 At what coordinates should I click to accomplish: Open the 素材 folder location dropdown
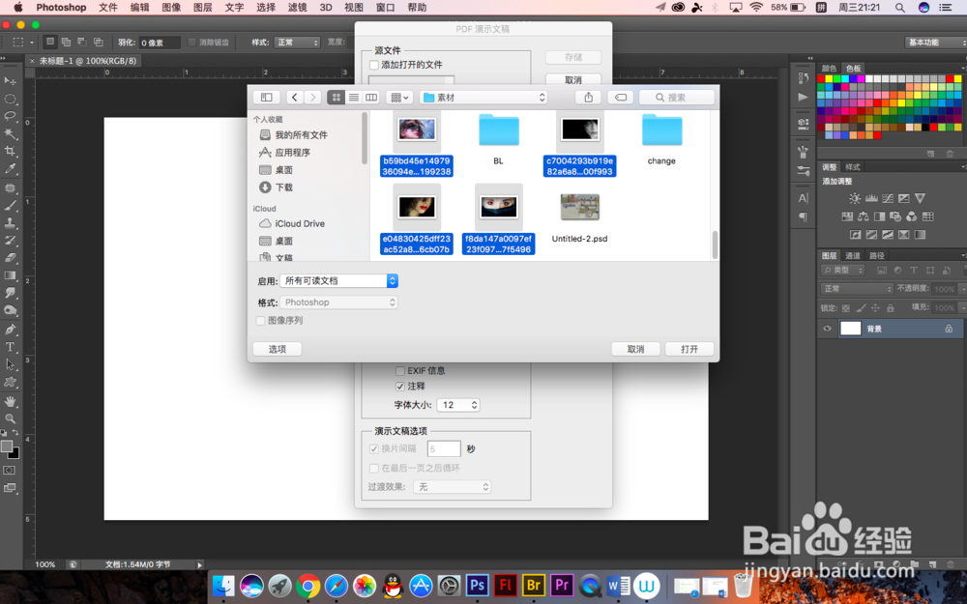click(483, 97)
